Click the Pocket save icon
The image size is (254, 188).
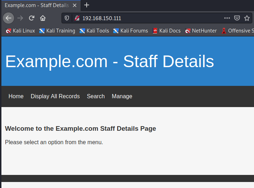tap(237, 18)
